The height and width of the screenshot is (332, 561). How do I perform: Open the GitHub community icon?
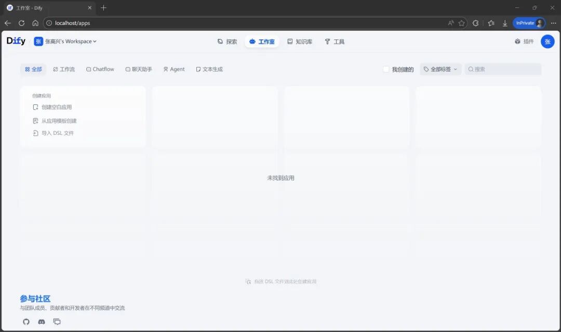tap(26, 322)
